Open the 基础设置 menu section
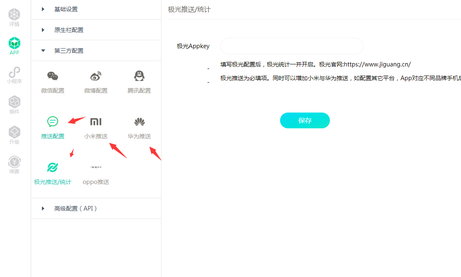 (96, 10)
